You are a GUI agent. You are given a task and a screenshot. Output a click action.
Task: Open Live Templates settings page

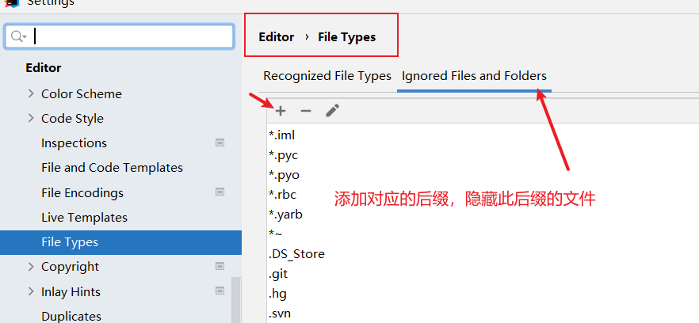(84, 217)
